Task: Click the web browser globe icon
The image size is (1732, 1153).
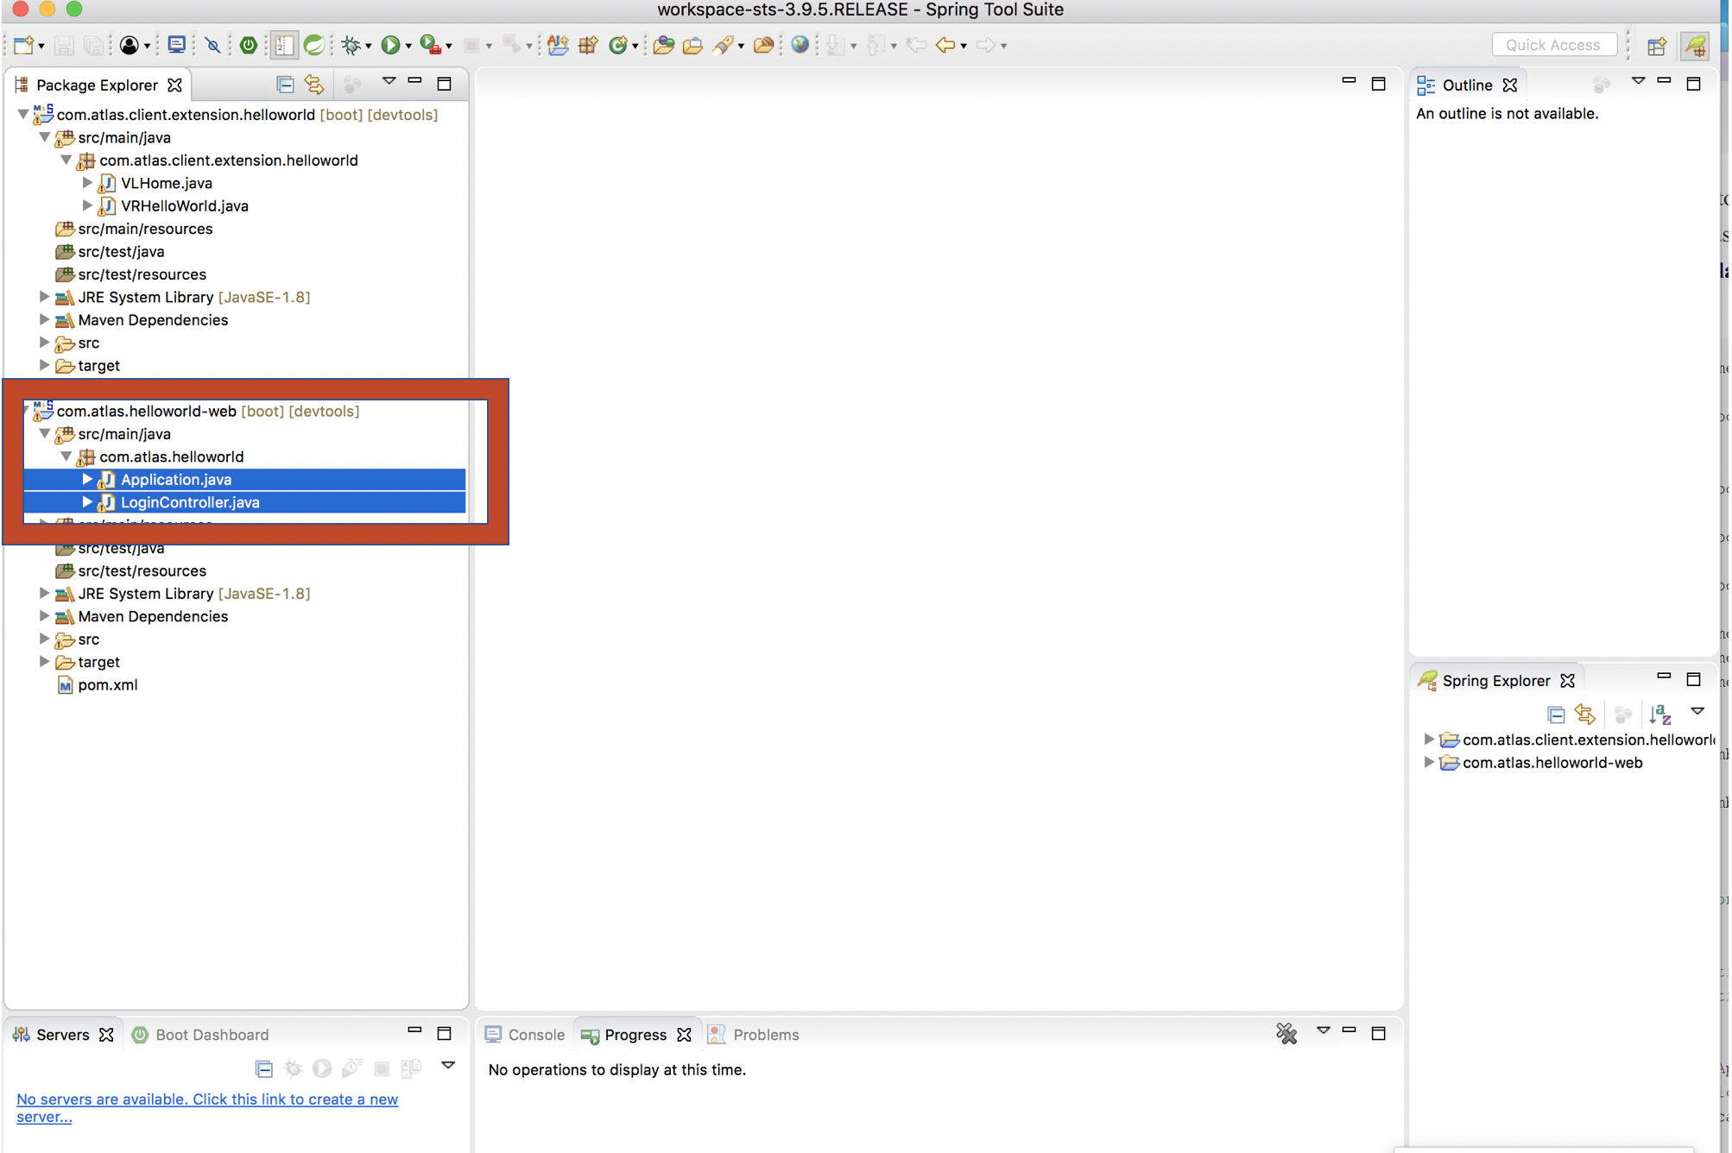Action: coord(800,45)
